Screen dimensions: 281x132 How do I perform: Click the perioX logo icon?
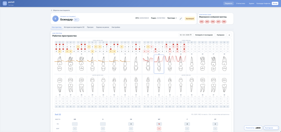pos(5,3)
